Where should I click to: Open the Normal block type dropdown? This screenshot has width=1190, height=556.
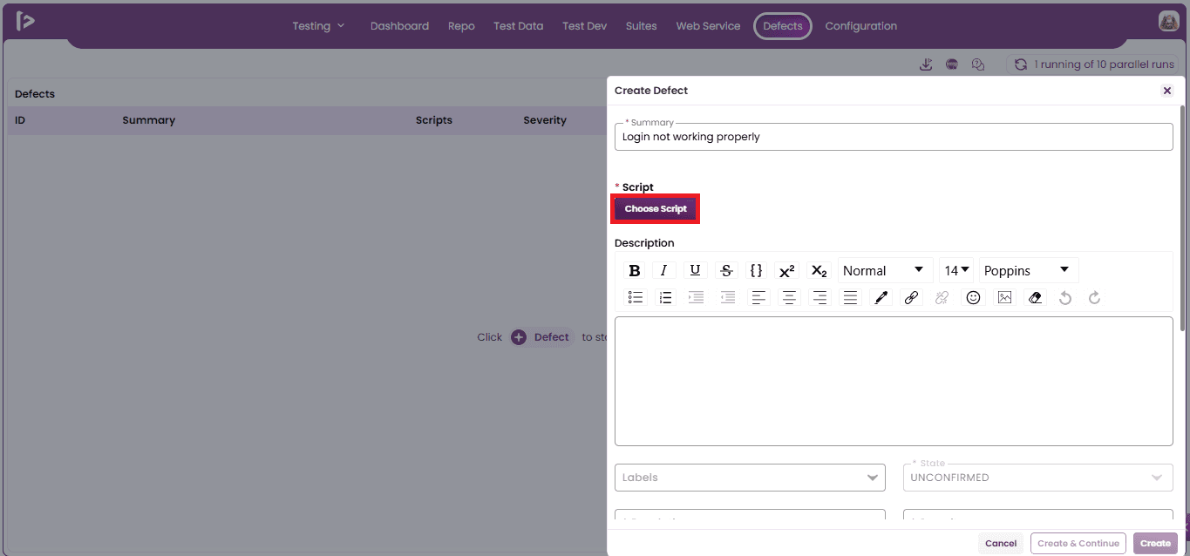(x=883, y=270)
